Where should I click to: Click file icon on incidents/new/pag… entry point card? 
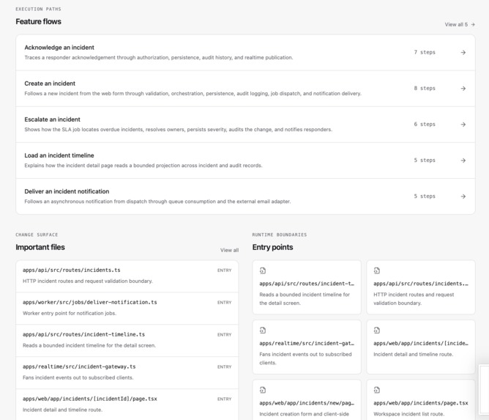[263, 390]
